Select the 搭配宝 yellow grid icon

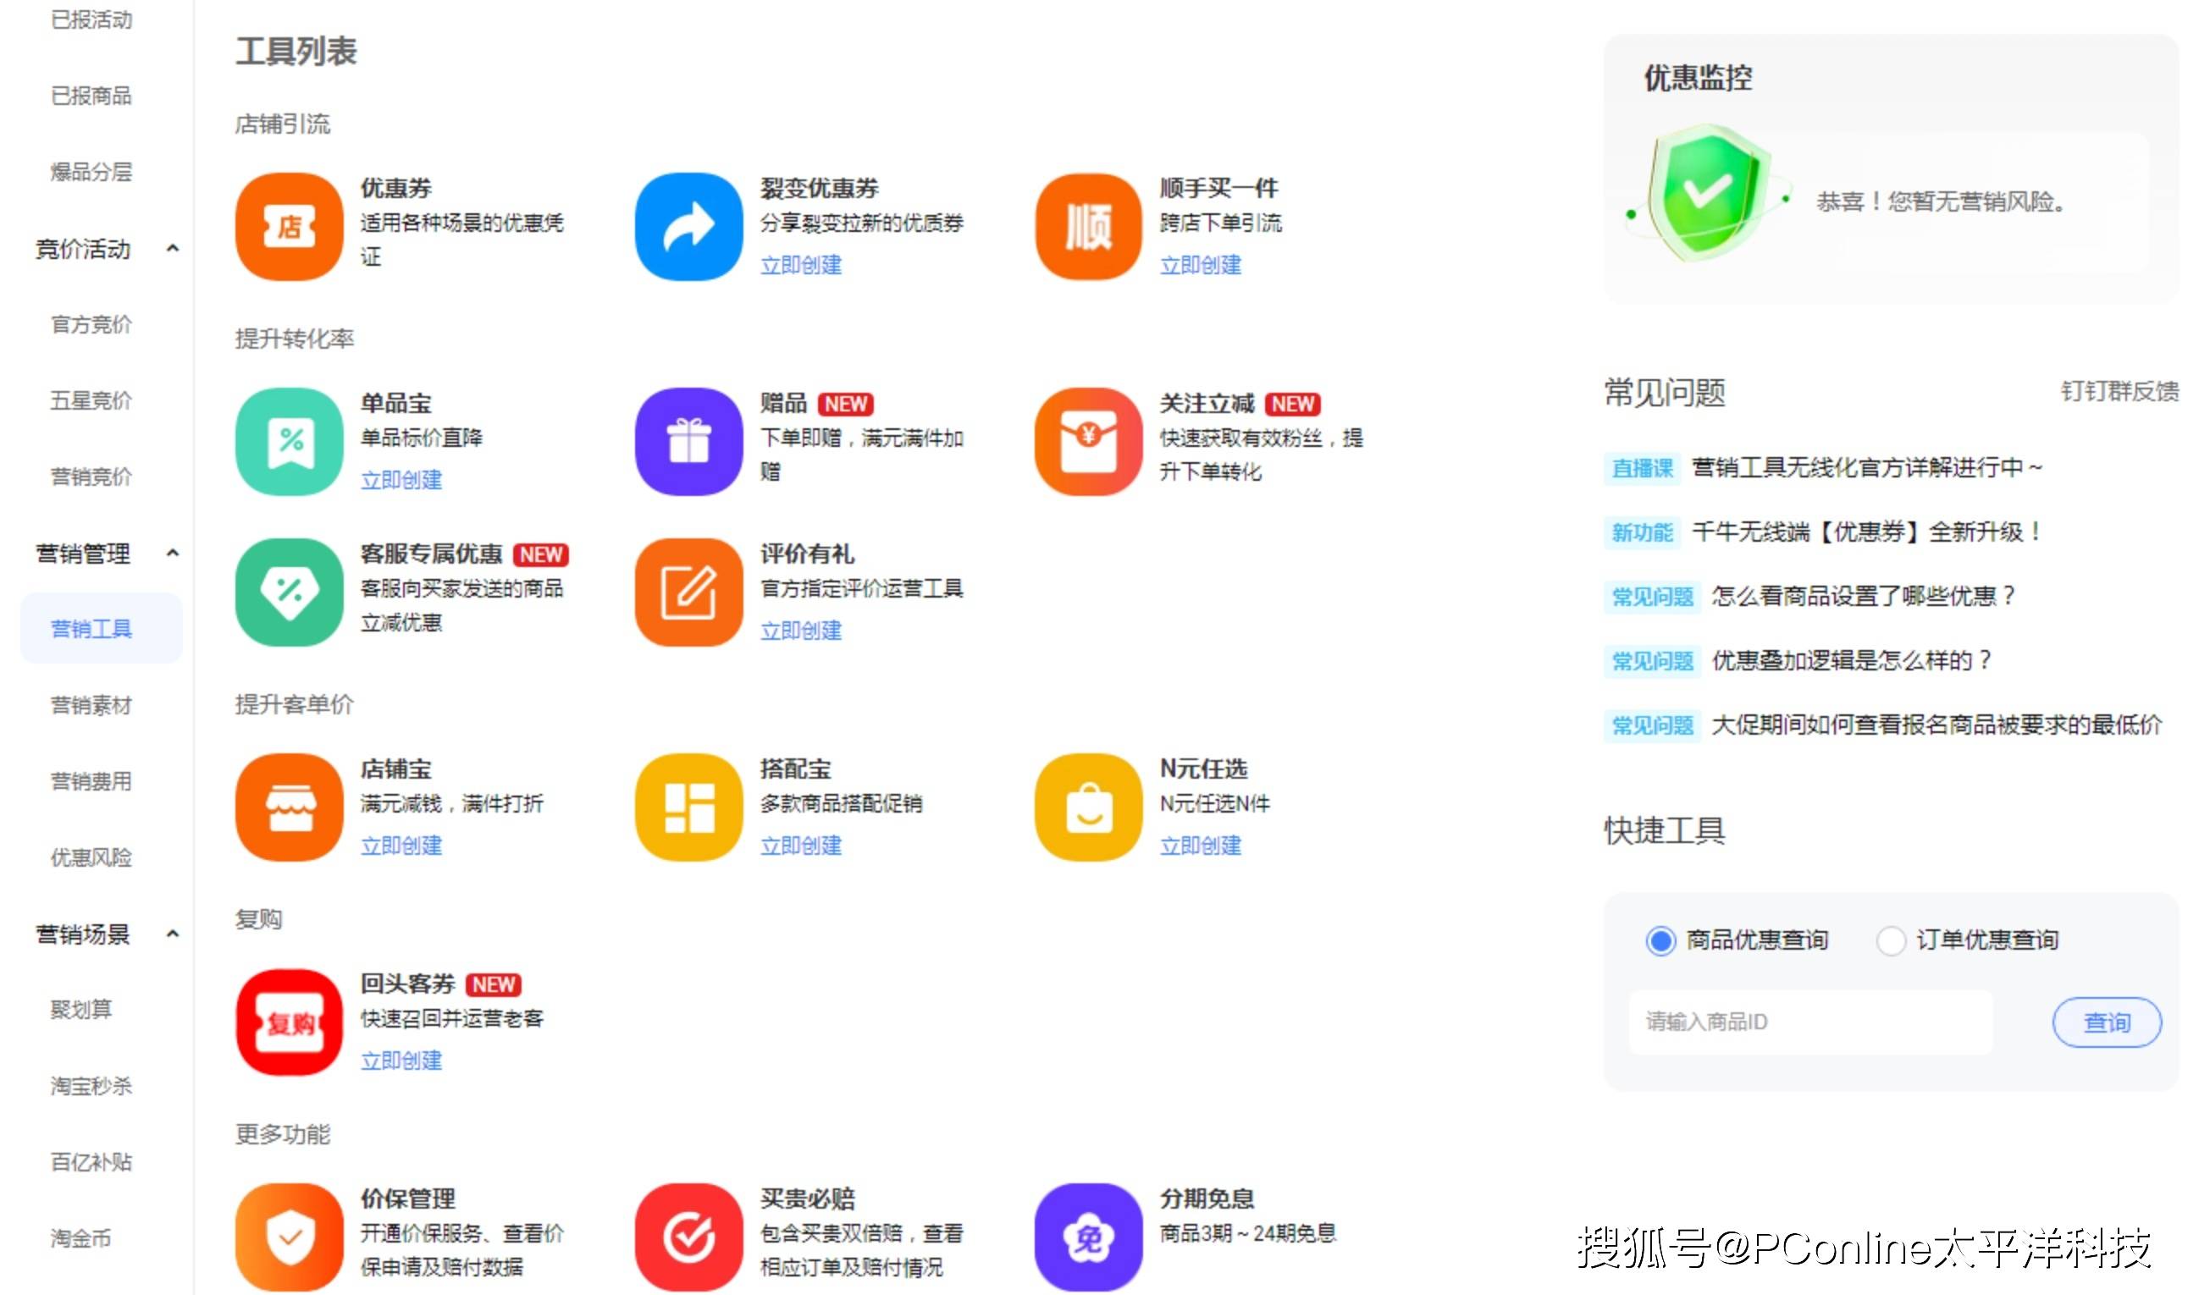[x=688, y=807]
